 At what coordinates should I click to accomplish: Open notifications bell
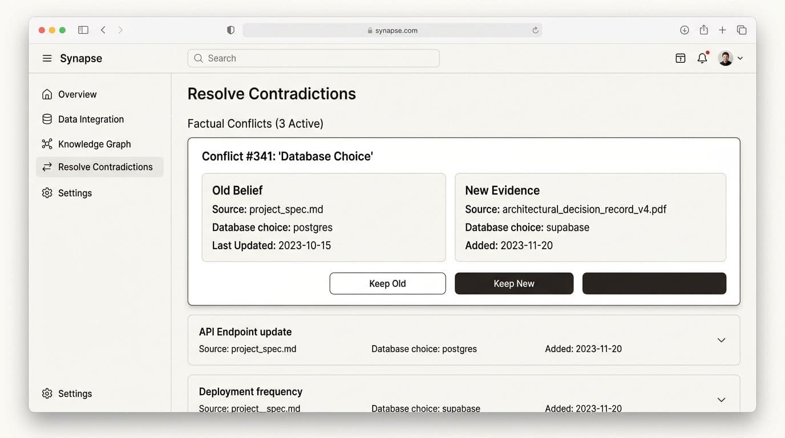[x=702, y=58]
